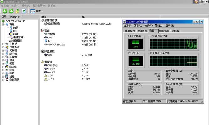Select EVEREST v2.00.170 root tree node
The image size is (209, 125).
[x=15, y=21]
